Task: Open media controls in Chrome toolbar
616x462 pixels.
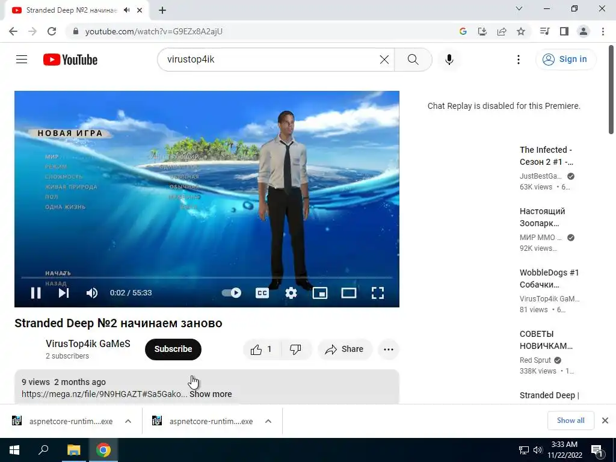Action: [544, 31]
